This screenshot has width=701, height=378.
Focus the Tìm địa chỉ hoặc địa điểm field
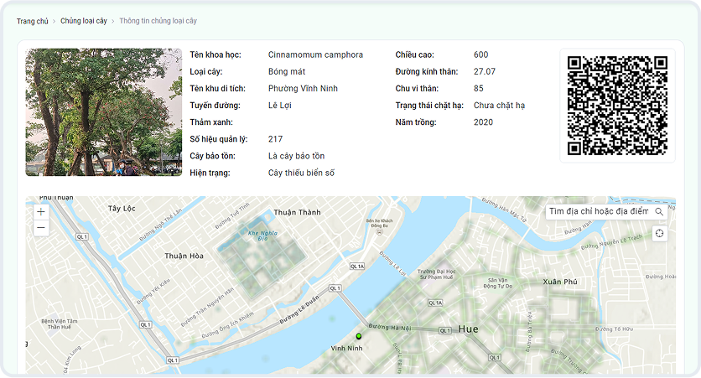(599, 211)
